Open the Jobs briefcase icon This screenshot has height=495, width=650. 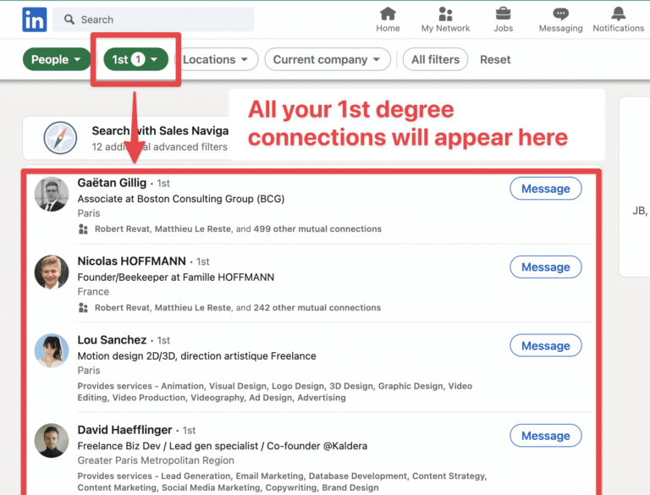point(503,14)
